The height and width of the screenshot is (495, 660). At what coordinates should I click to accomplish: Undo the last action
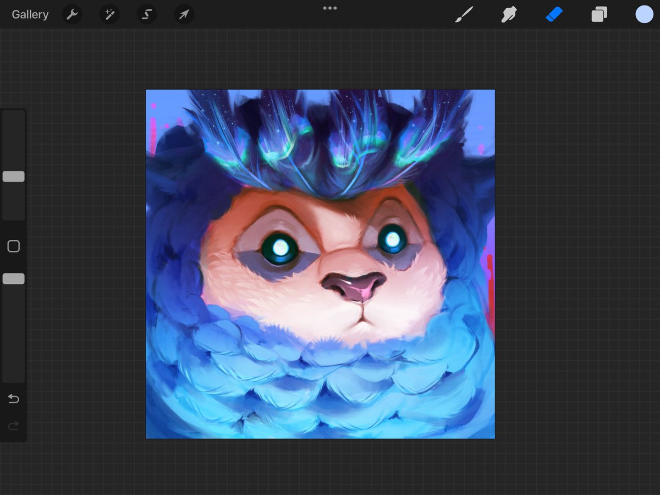point(14,399)
